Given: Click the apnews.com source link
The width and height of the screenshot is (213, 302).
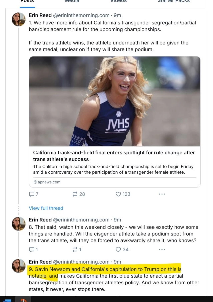Looking at the screenshot, I should point(47,182).
